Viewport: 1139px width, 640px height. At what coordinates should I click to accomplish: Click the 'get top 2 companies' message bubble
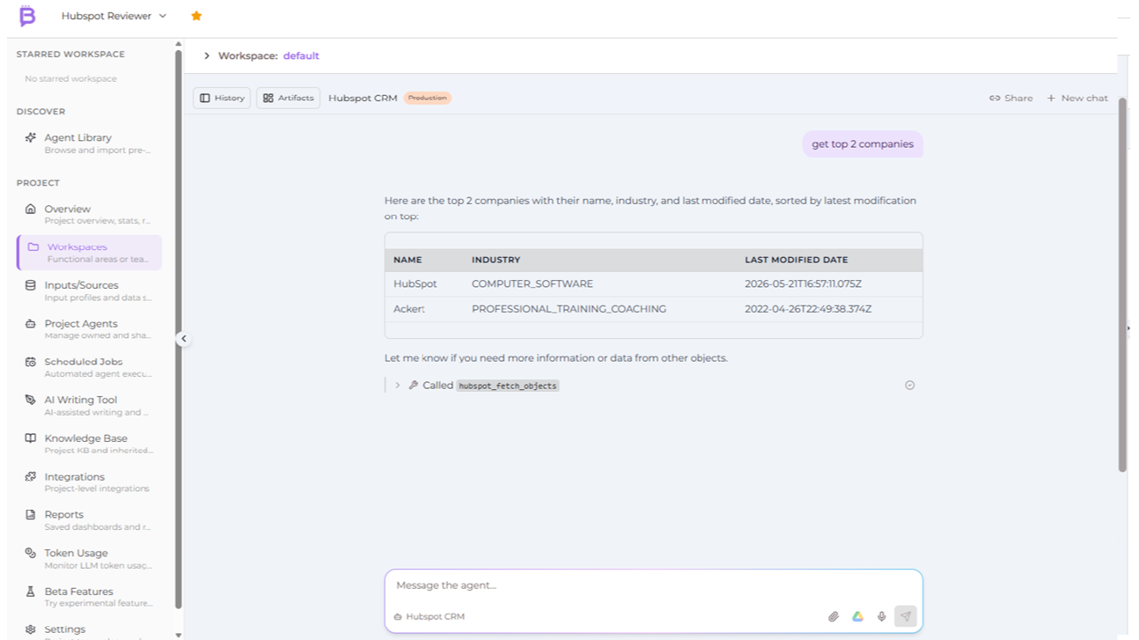(863, 144)
